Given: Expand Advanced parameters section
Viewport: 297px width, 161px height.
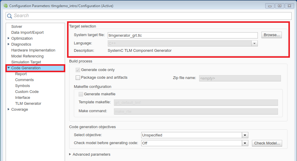Looking at the screenshot, I should [x=70, y=154].
